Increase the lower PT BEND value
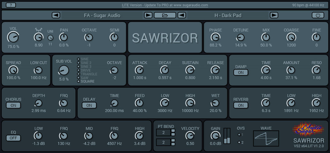The image size is (330, 153). coord(173,141)
